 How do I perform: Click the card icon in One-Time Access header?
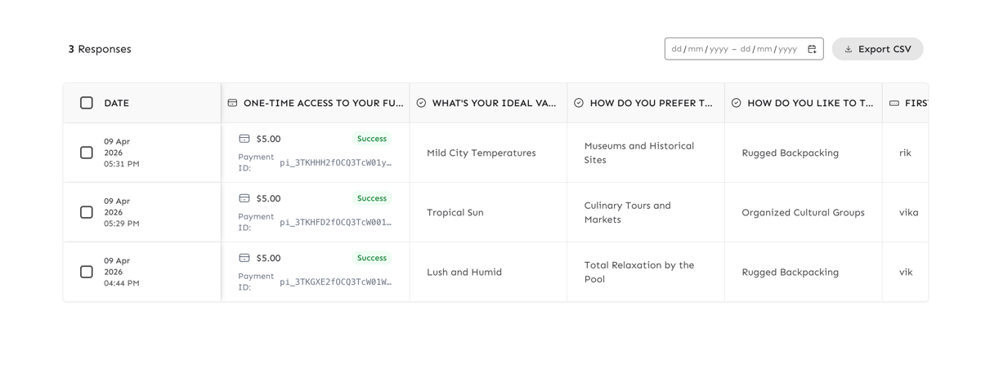(232, 103)
